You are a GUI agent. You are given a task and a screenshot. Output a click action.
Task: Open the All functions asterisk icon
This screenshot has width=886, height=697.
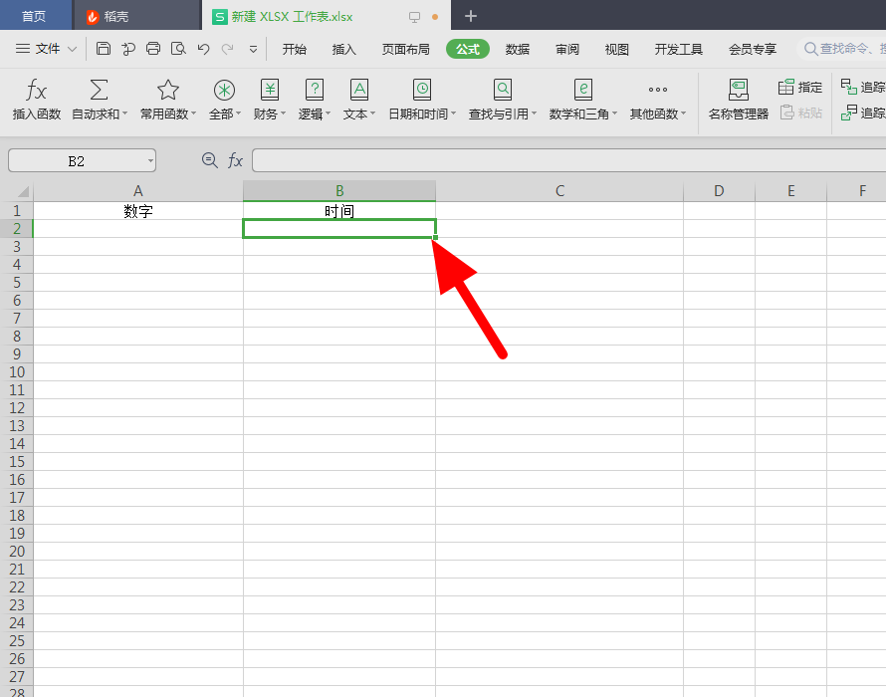pyautogui.click(x=224, y=90)
